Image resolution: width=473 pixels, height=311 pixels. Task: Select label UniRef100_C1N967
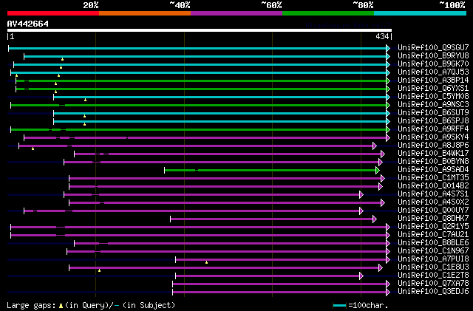[433, 251]
